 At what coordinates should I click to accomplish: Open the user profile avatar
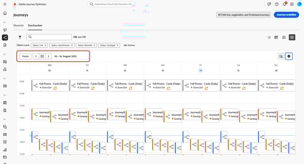tap(300, 4)
